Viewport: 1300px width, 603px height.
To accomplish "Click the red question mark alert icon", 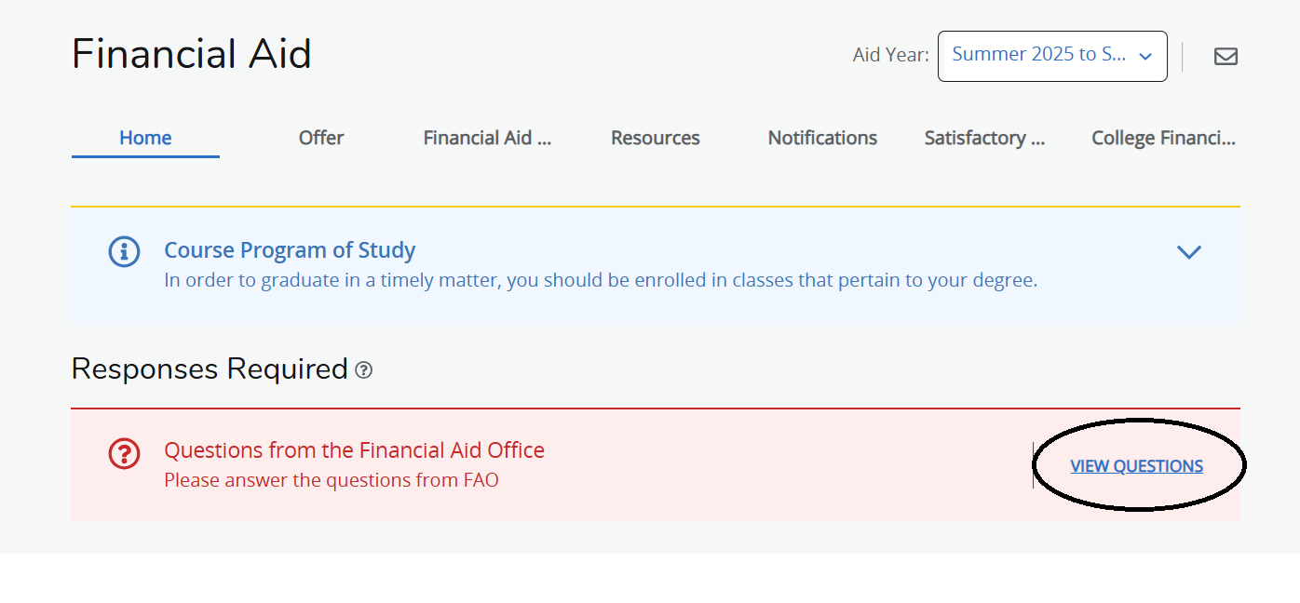I will [x=123, y=455].
